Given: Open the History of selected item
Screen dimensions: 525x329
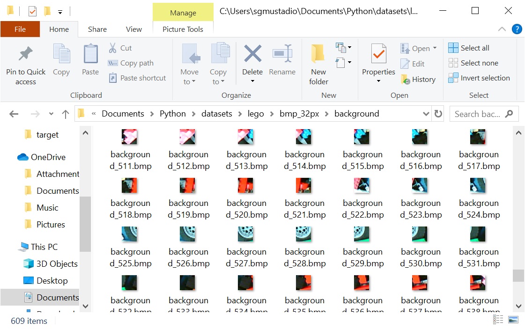Looking at the screenshot, I should pyautogui.click(x=418, y=79).
